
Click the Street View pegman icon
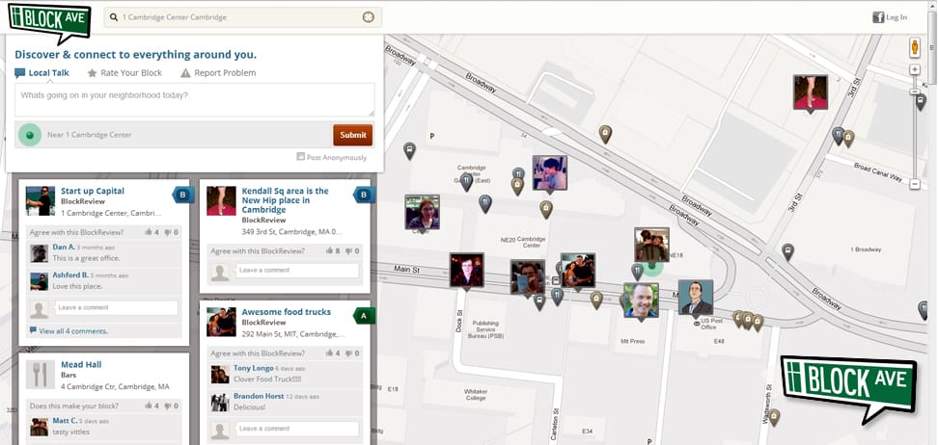tap(915, 47)
